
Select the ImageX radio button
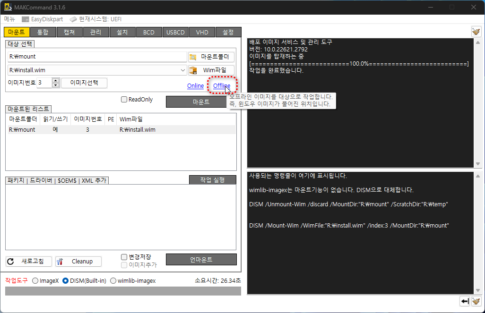pyautogui.click(x=35, y=280)
